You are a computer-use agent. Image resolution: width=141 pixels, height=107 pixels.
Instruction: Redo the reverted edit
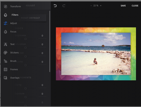click(64, 6)
